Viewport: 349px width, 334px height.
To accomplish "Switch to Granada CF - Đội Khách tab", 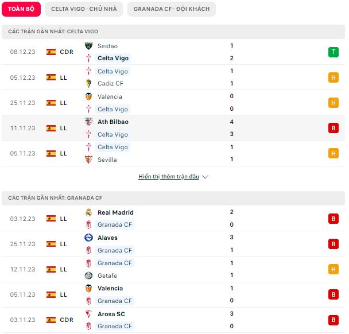I will tap(172, 9).
